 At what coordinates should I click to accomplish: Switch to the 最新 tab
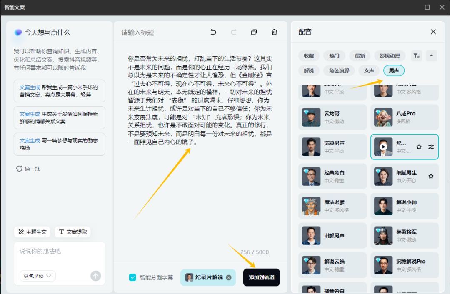coord(360,56)
